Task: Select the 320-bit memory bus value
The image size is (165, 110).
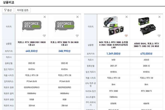Action: pos(32,105)
